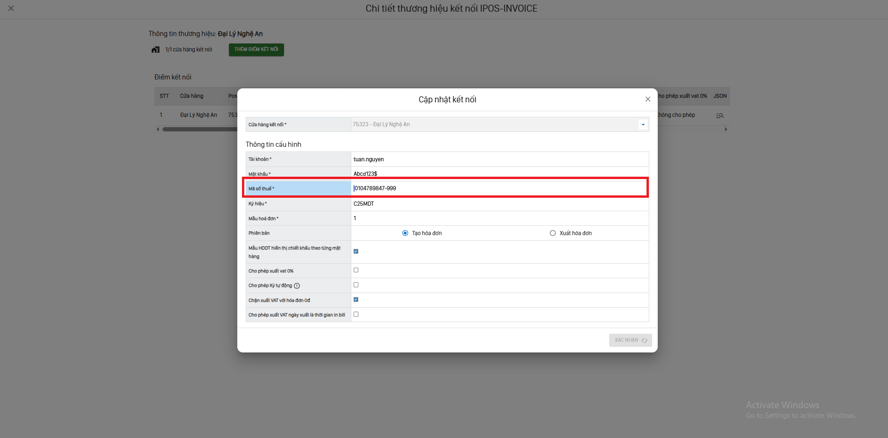
Task: Close the brand detail page with X
Action: (x=11, y=8)
